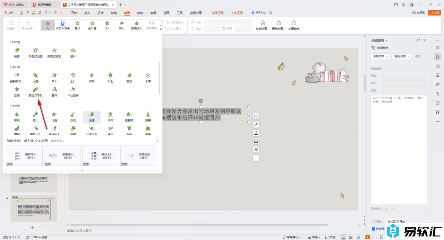Apply the 压缩 animation effect
444x240 pixels.
[x=17, y=91]
